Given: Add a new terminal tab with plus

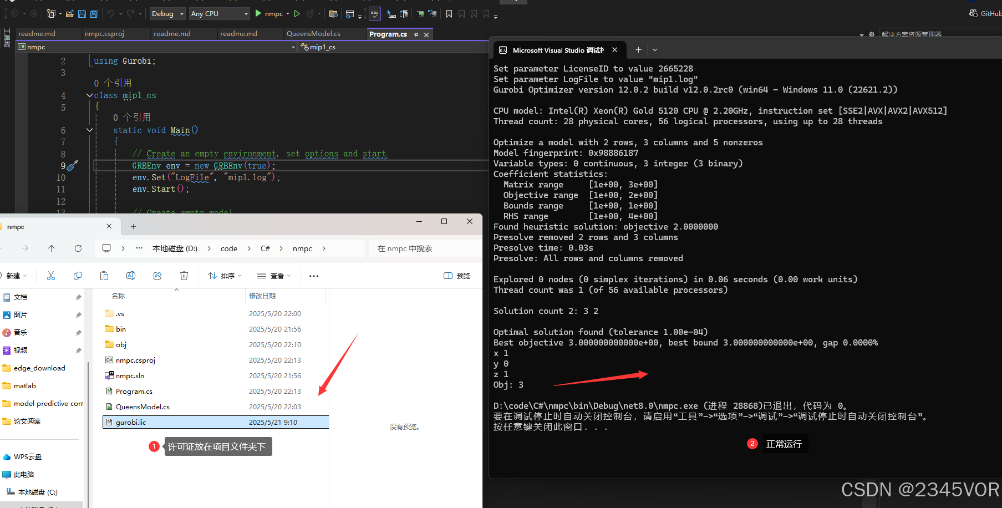Looking at the screenshot, I should (638, 50).
